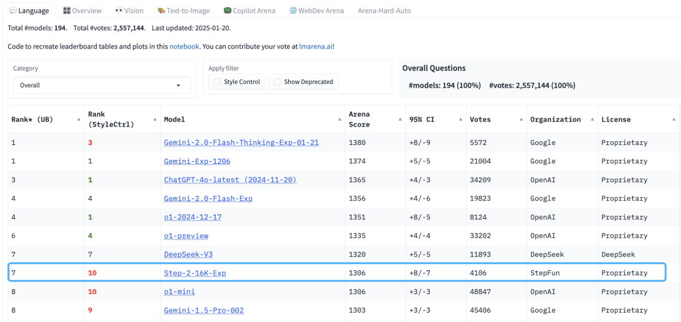Open the WebDev Arena tab
681x322 pixels.
click(x=317, y=11)
